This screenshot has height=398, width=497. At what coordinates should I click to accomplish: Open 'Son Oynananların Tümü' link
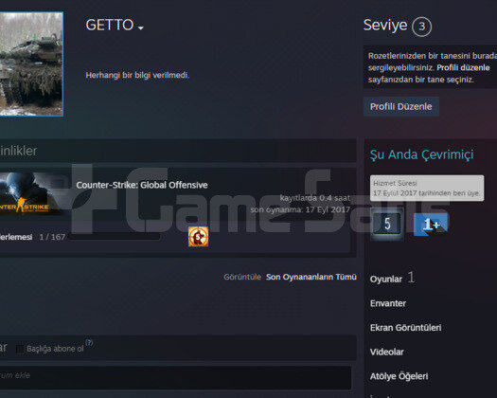pyautogui.click(x=311, y=277)
